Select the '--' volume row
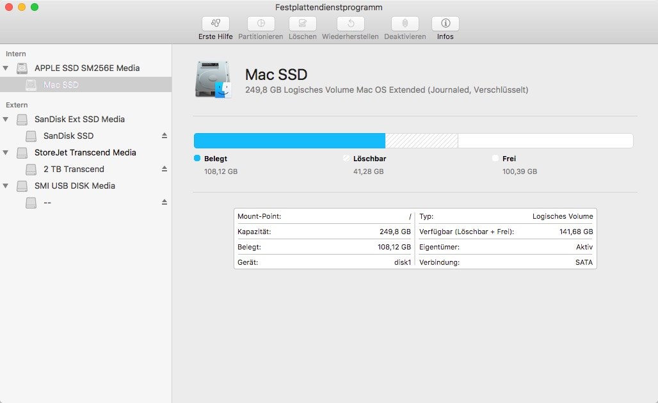 pyautogui.click(x=86, y=203)
